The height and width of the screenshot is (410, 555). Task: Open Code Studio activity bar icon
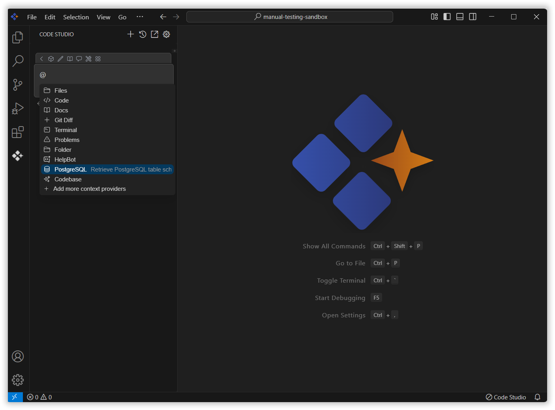18,156
